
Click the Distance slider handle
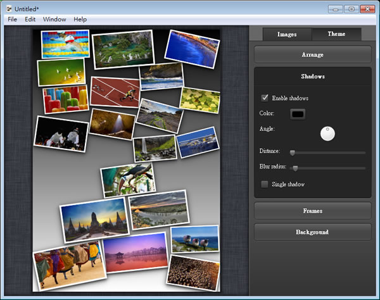tap(292, 153)
